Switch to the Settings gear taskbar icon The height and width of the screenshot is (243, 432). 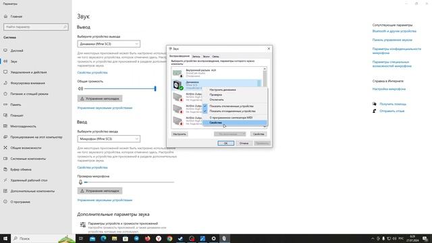[213, 238]
